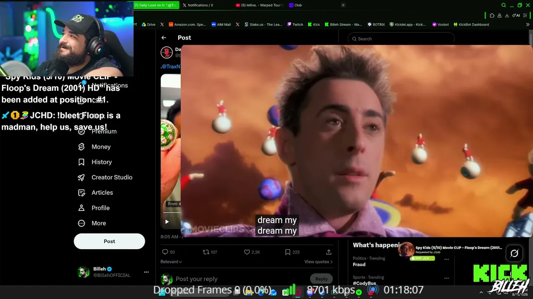Open the View quotes link
The image size is (533, 299).
click(x=319, y=262)
